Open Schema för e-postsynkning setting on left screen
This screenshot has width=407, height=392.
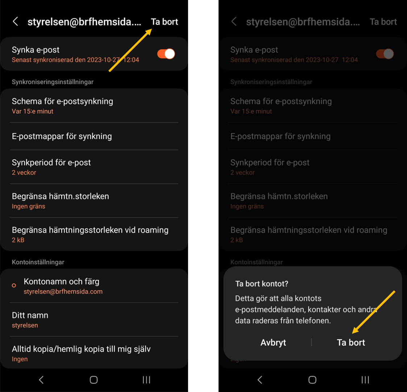(x=94, y=106)
